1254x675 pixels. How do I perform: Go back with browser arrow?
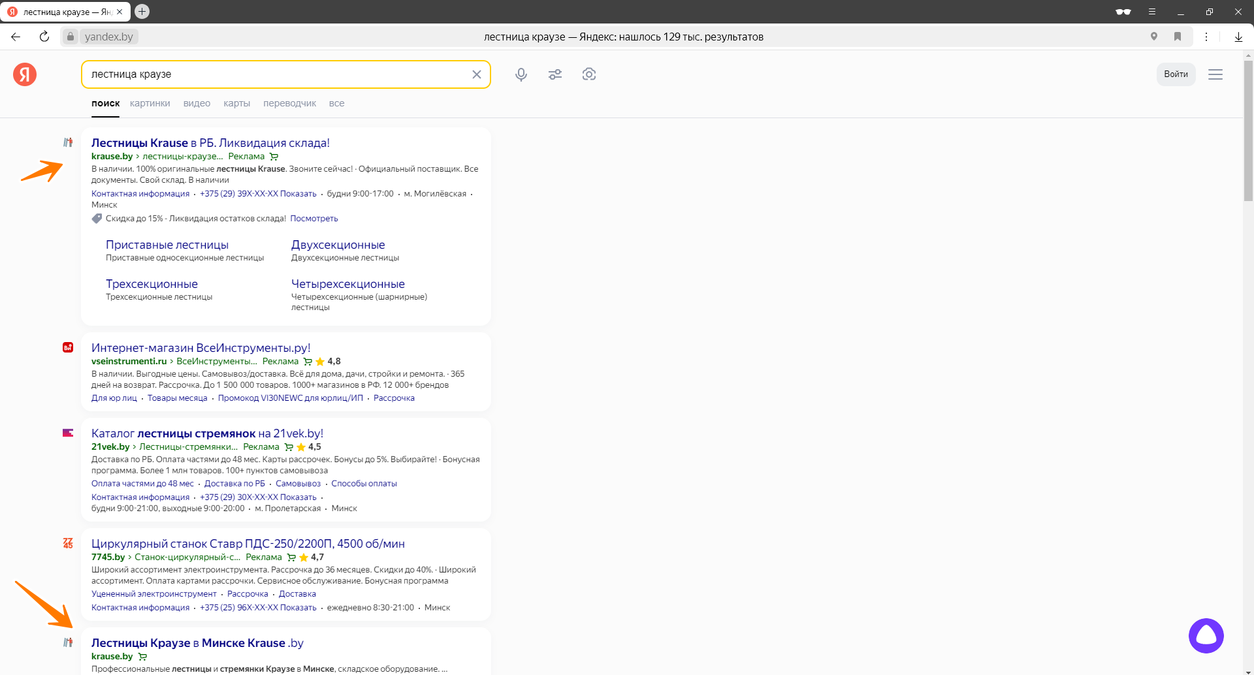point(16,37)
